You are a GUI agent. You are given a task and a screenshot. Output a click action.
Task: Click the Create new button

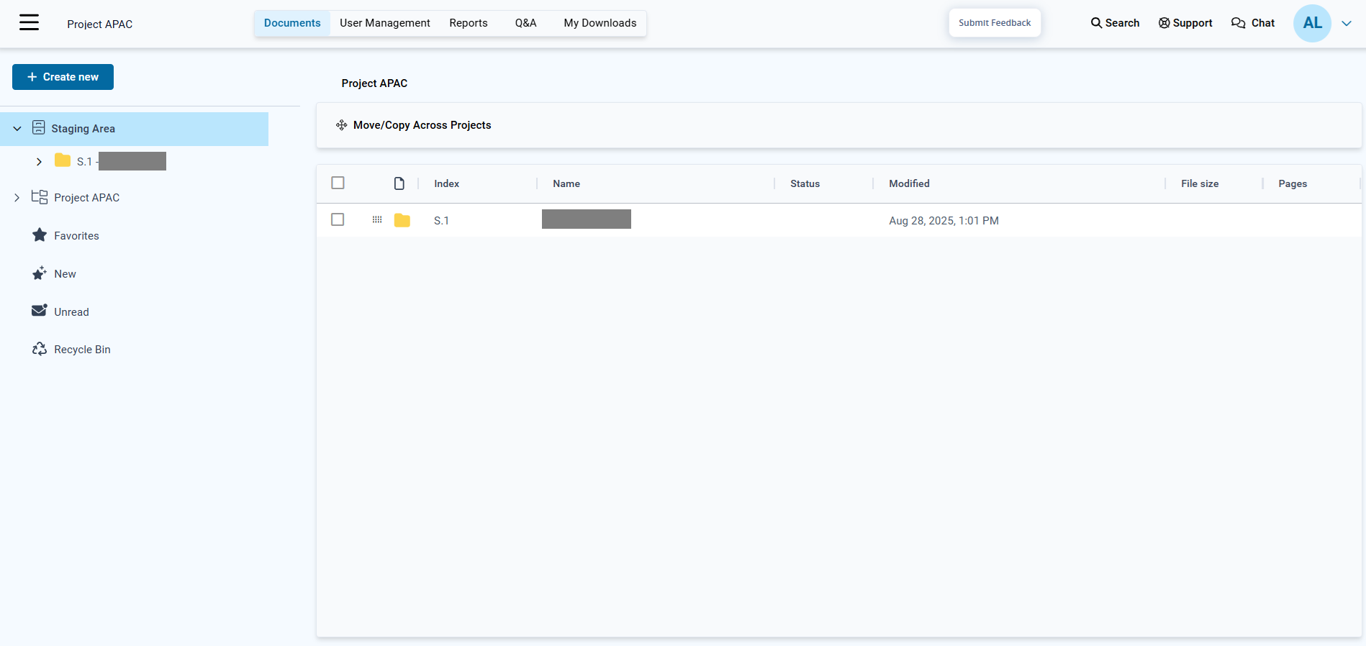[x=63, y=77]
